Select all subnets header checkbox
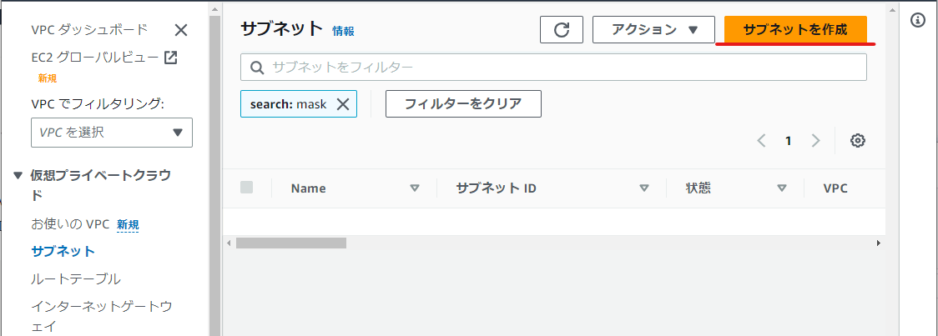This screenshot has width=938, height=336. 246,188
